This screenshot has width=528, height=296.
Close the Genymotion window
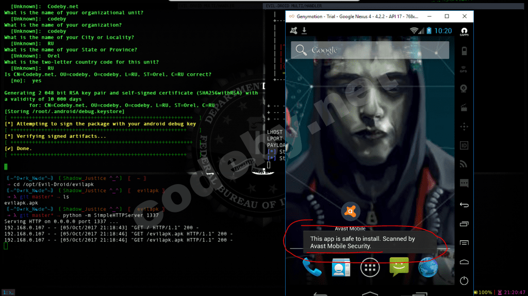(465, 16)
